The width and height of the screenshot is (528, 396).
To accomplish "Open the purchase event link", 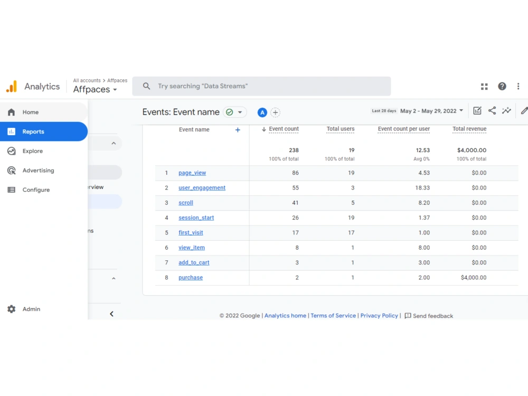I will click(190, 277).
